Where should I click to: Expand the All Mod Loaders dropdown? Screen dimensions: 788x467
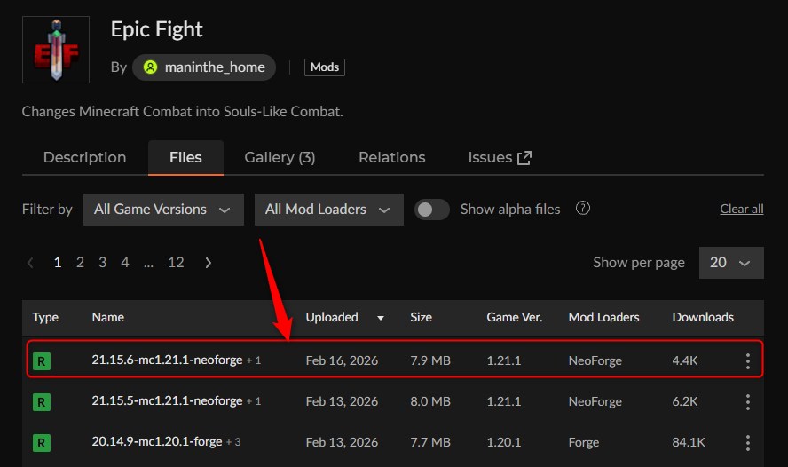[x=328, y=210]
